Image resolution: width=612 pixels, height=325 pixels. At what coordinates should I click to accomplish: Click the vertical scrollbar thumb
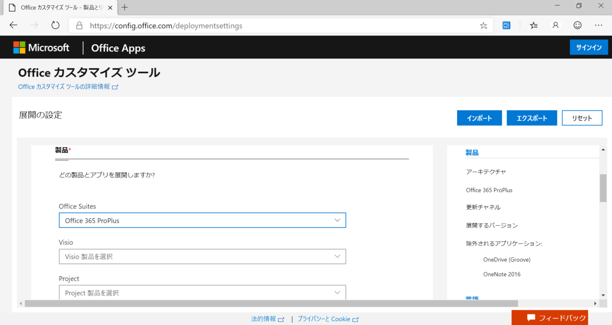(x=603, y=188)
